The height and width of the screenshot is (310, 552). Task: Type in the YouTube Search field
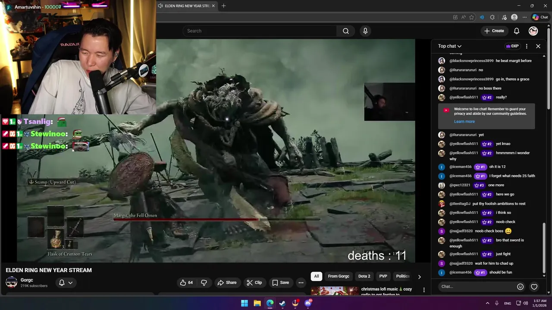pyautogui.click(x=260, y=31)
